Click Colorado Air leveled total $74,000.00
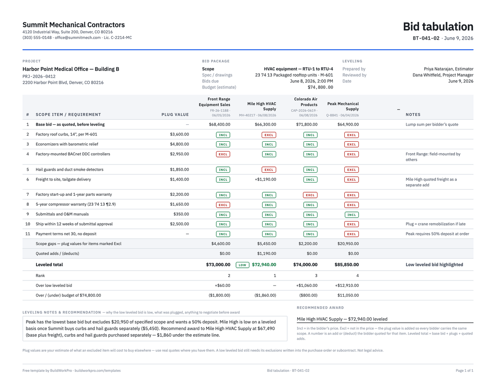The image size is (496, 383). (x=305, y=264)
